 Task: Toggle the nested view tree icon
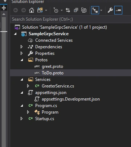95,10
